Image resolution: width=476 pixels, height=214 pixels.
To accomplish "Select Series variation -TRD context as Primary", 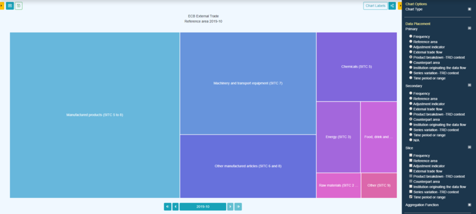I will [x=411, y=72].
